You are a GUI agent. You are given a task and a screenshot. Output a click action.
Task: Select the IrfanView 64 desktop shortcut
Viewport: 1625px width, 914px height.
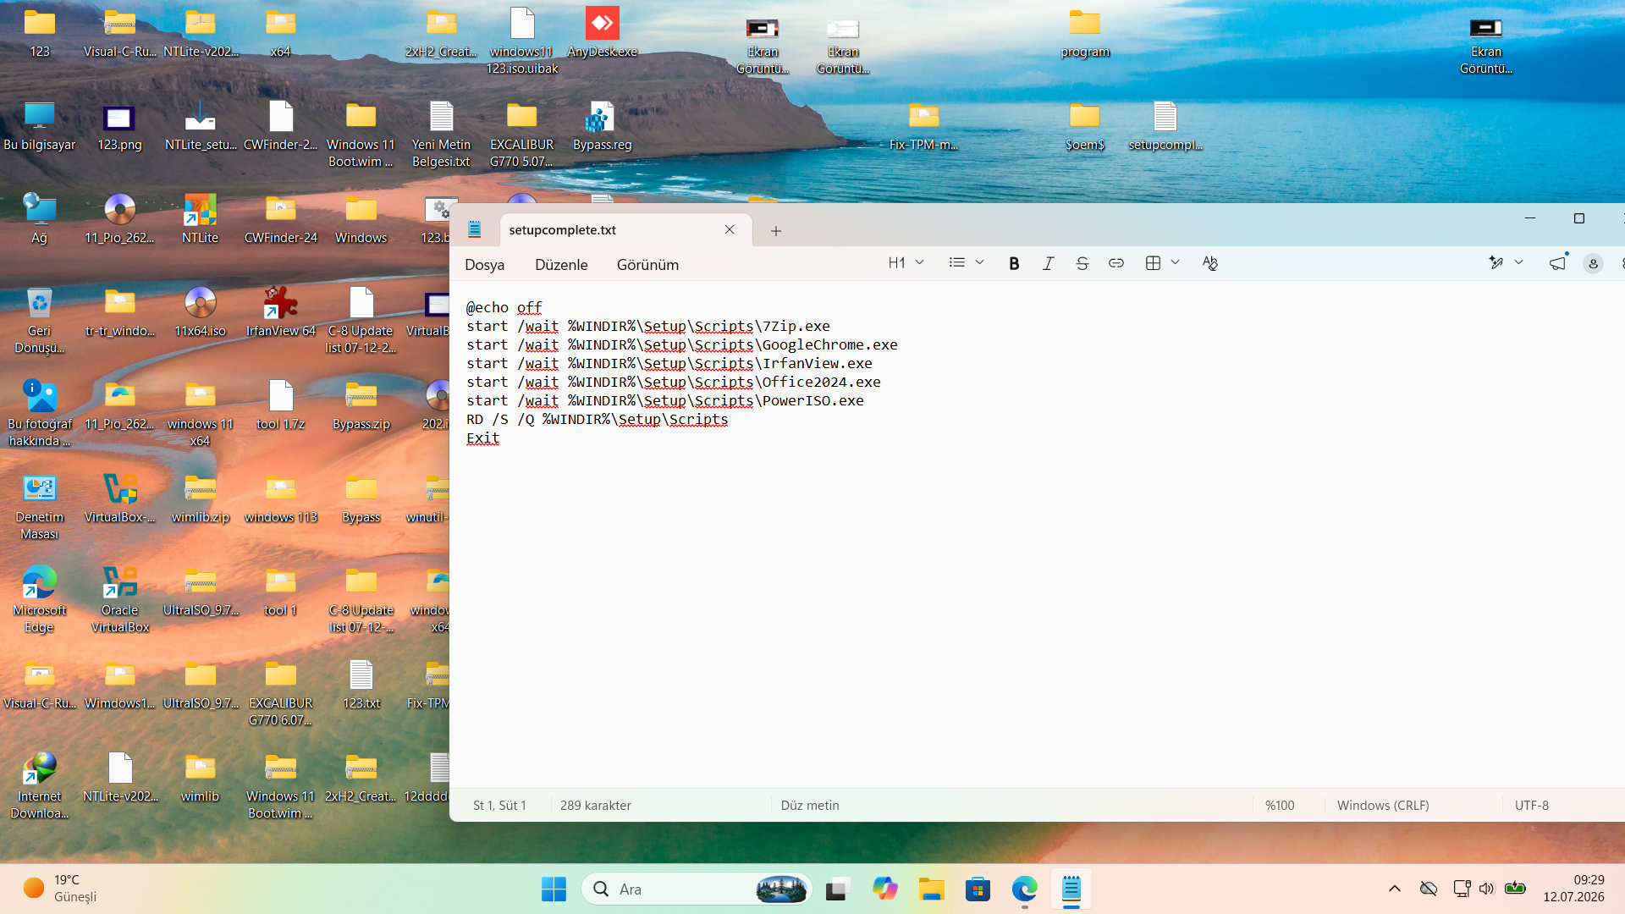281,312
